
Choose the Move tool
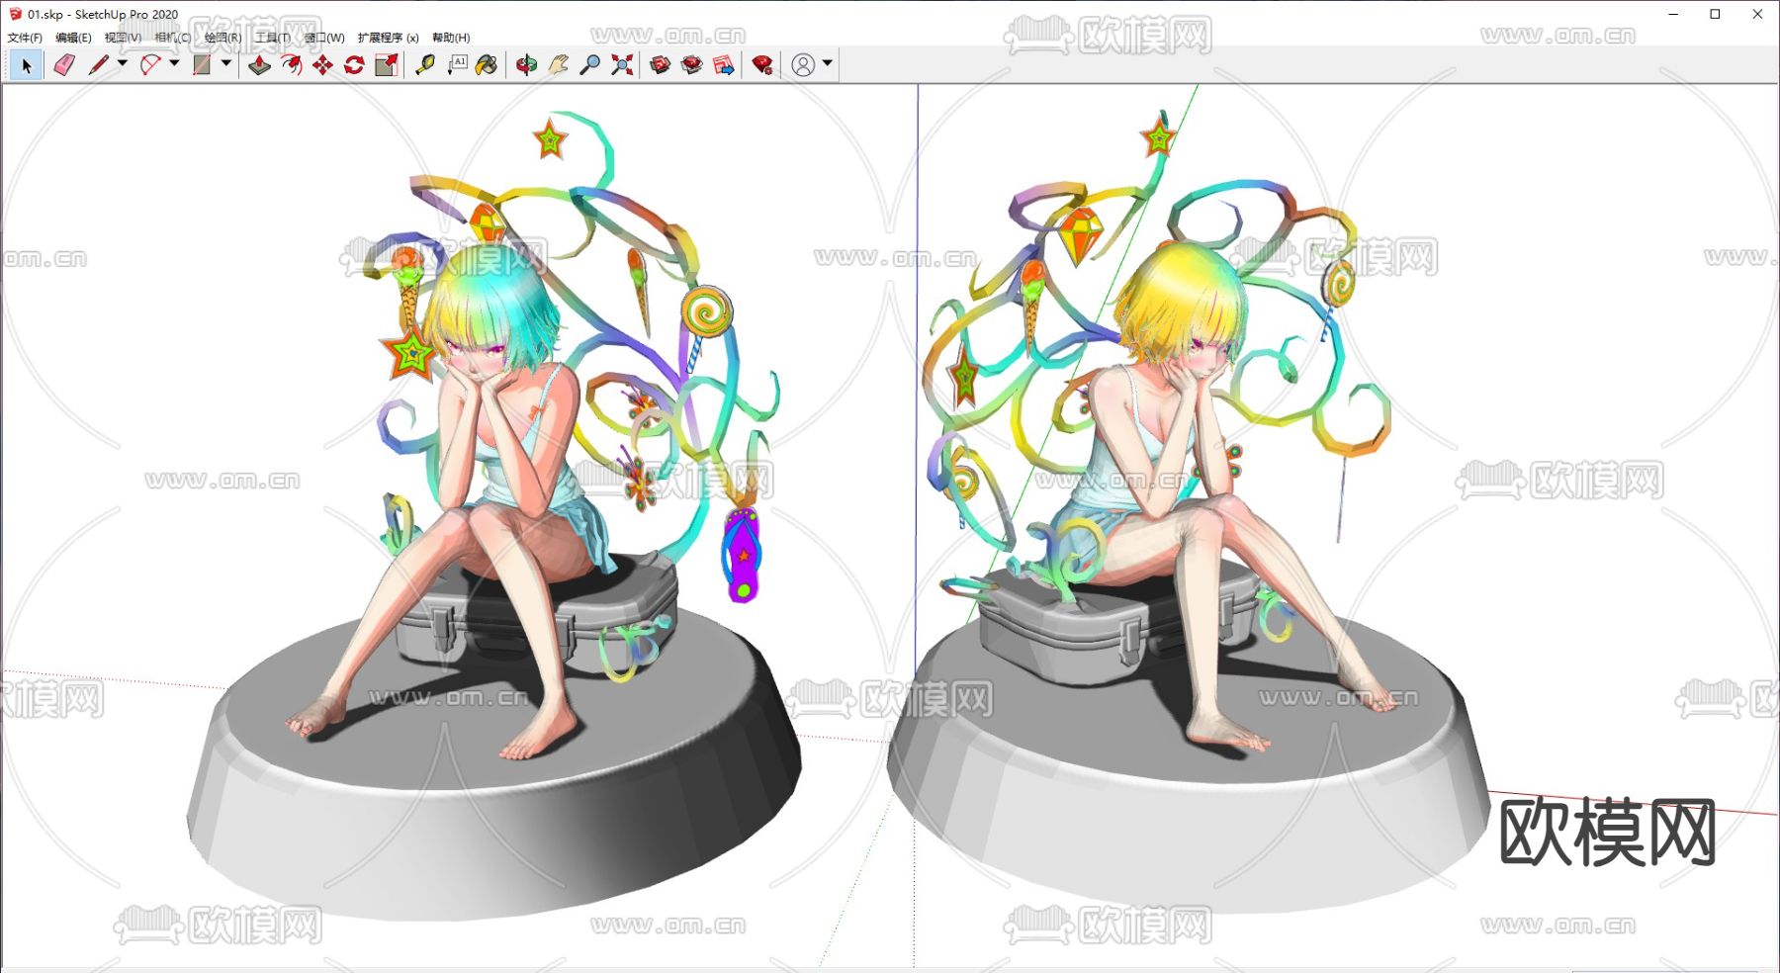click(322, 65)
